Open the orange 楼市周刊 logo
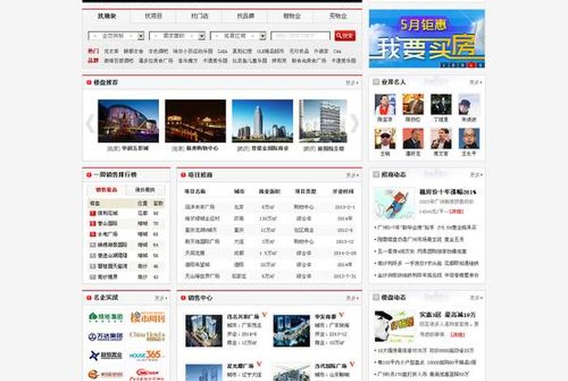Screen dimensions: 568x381 point(148,317)
